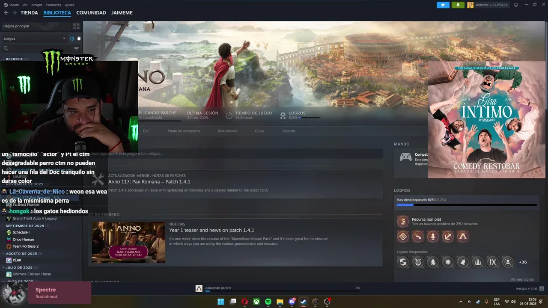Viewport: 548px width, 308px height.
Task: Select Once Human in library list
Action: click(23, 240)
